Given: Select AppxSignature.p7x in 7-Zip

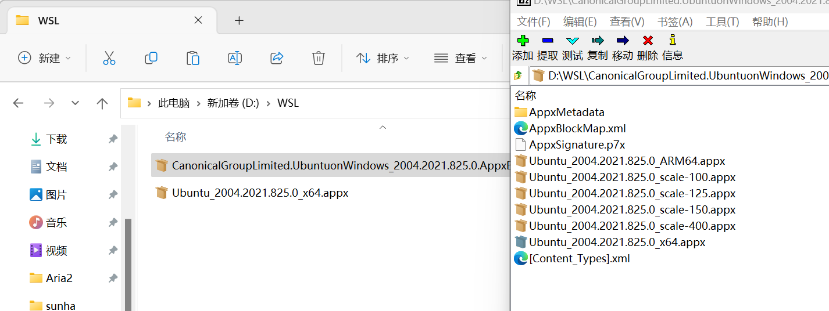Looking at the screenshot, I should click(x=569, y=144).
